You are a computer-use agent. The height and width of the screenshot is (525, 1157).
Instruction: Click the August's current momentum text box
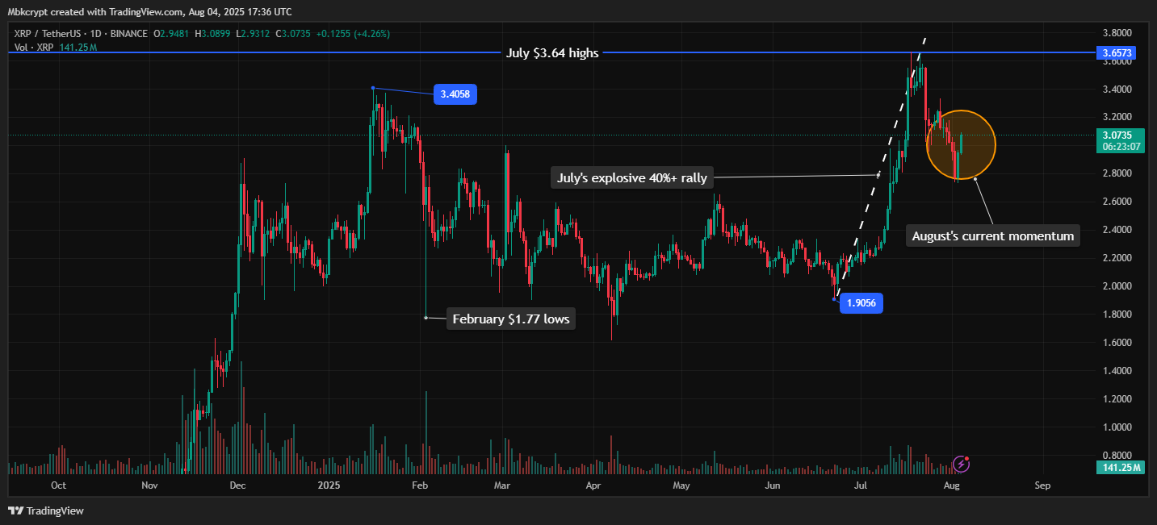992,235
